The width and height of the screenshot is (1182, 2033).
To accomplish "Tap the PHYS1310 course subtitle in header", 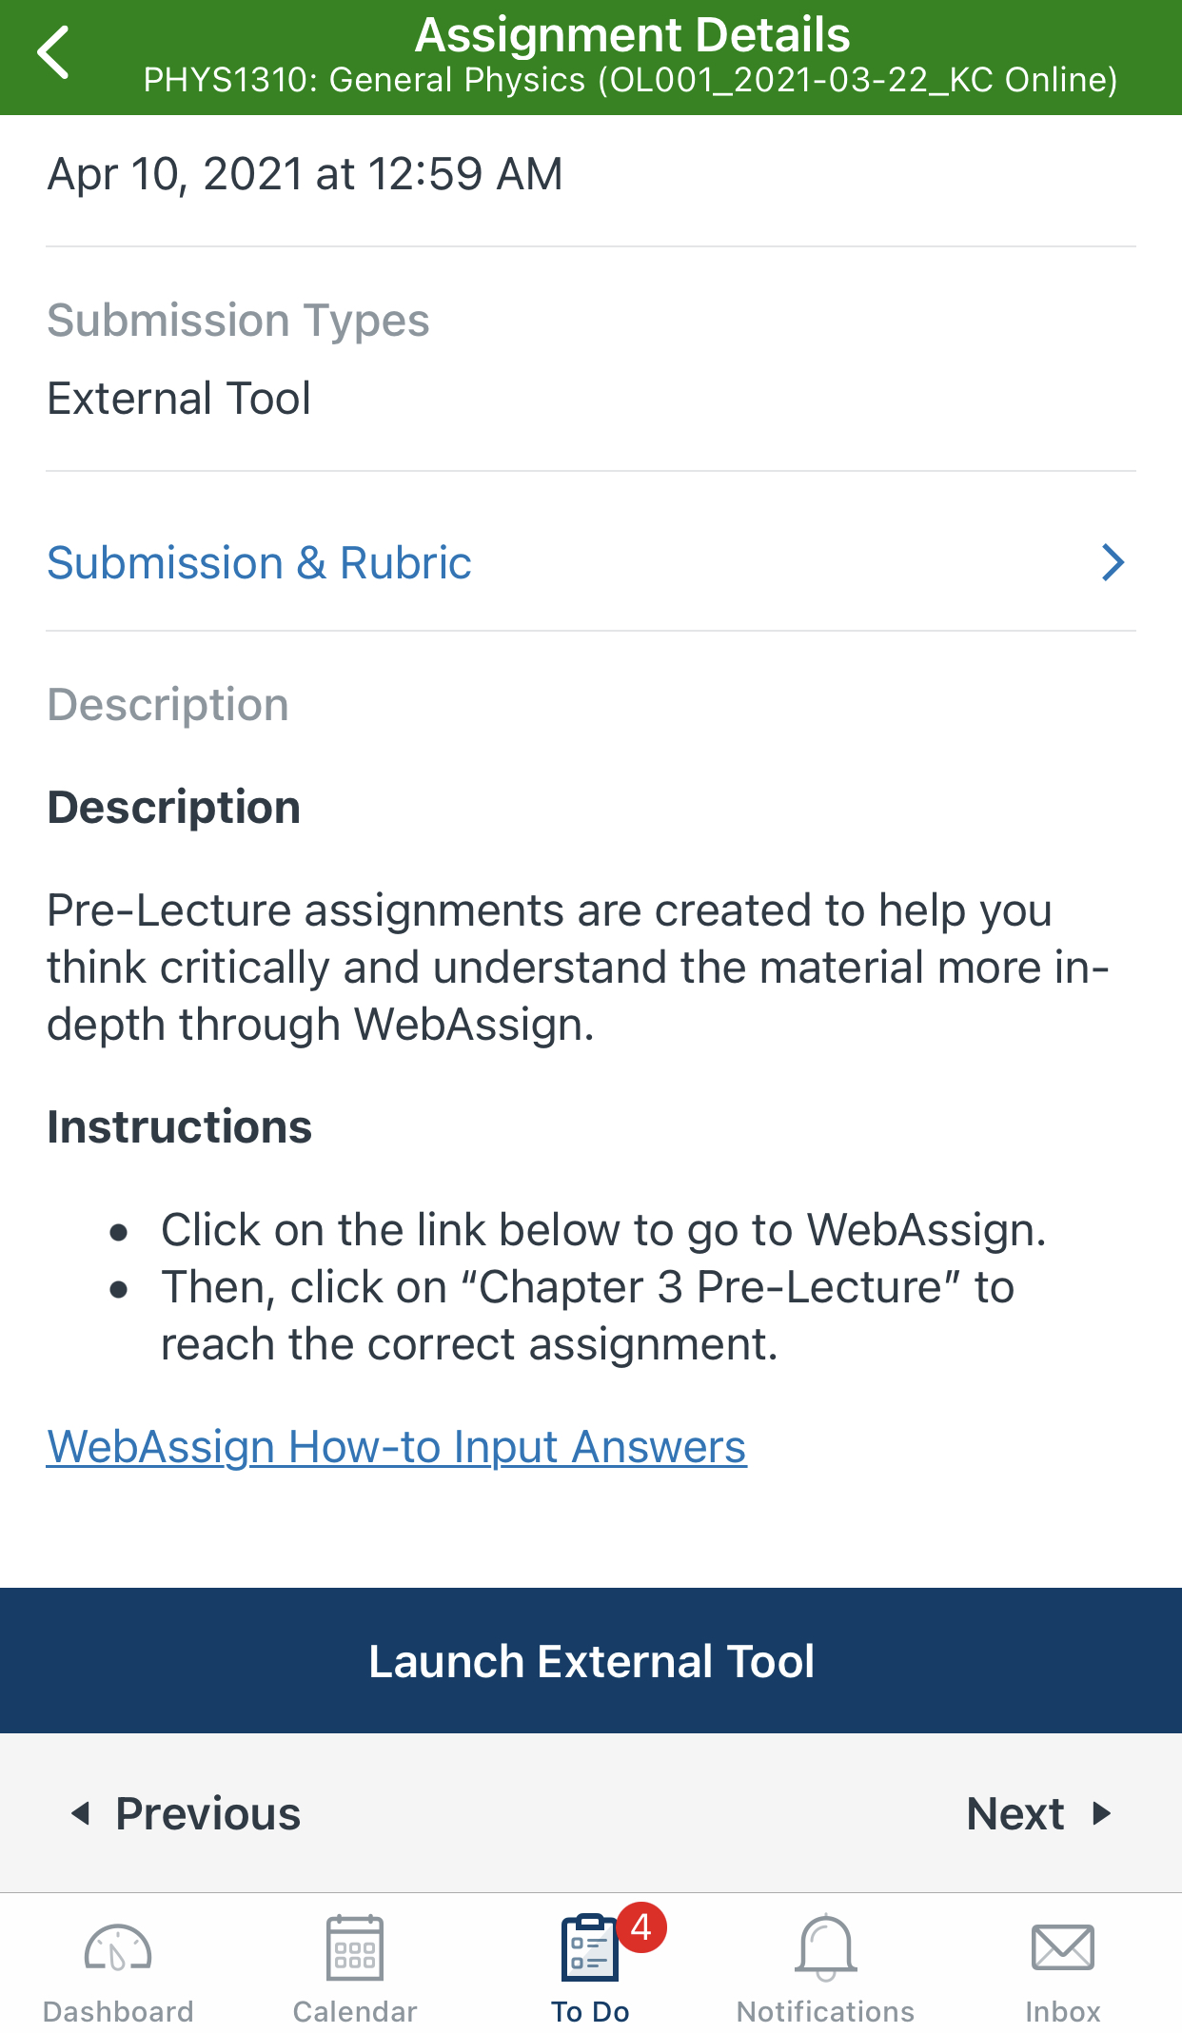I will 630,80.
